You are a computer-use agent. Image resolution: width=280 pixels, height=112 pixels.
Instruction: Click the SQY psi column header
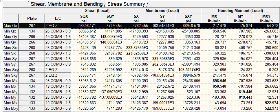(110, 18)
